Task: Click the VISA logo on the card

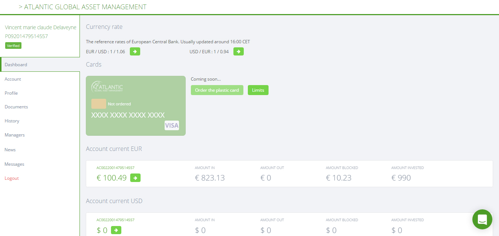Action: click(172, 125)
